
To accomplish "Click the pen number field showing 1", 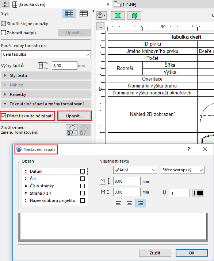I will point(180,193).
